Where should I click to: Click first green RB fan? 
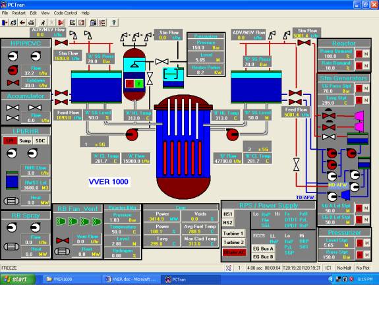pos(61,221)
